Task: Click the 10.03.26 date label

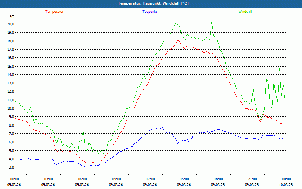Action: coord(286,184)
